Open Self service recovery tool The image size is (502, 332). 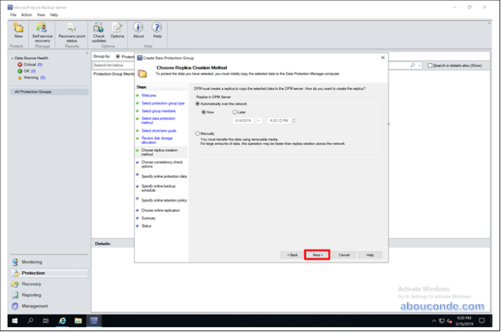[x=41, y=30]
